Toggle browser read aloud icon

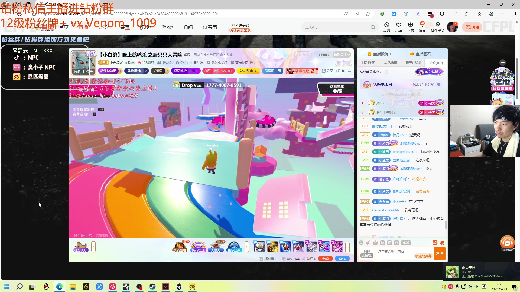346,14
